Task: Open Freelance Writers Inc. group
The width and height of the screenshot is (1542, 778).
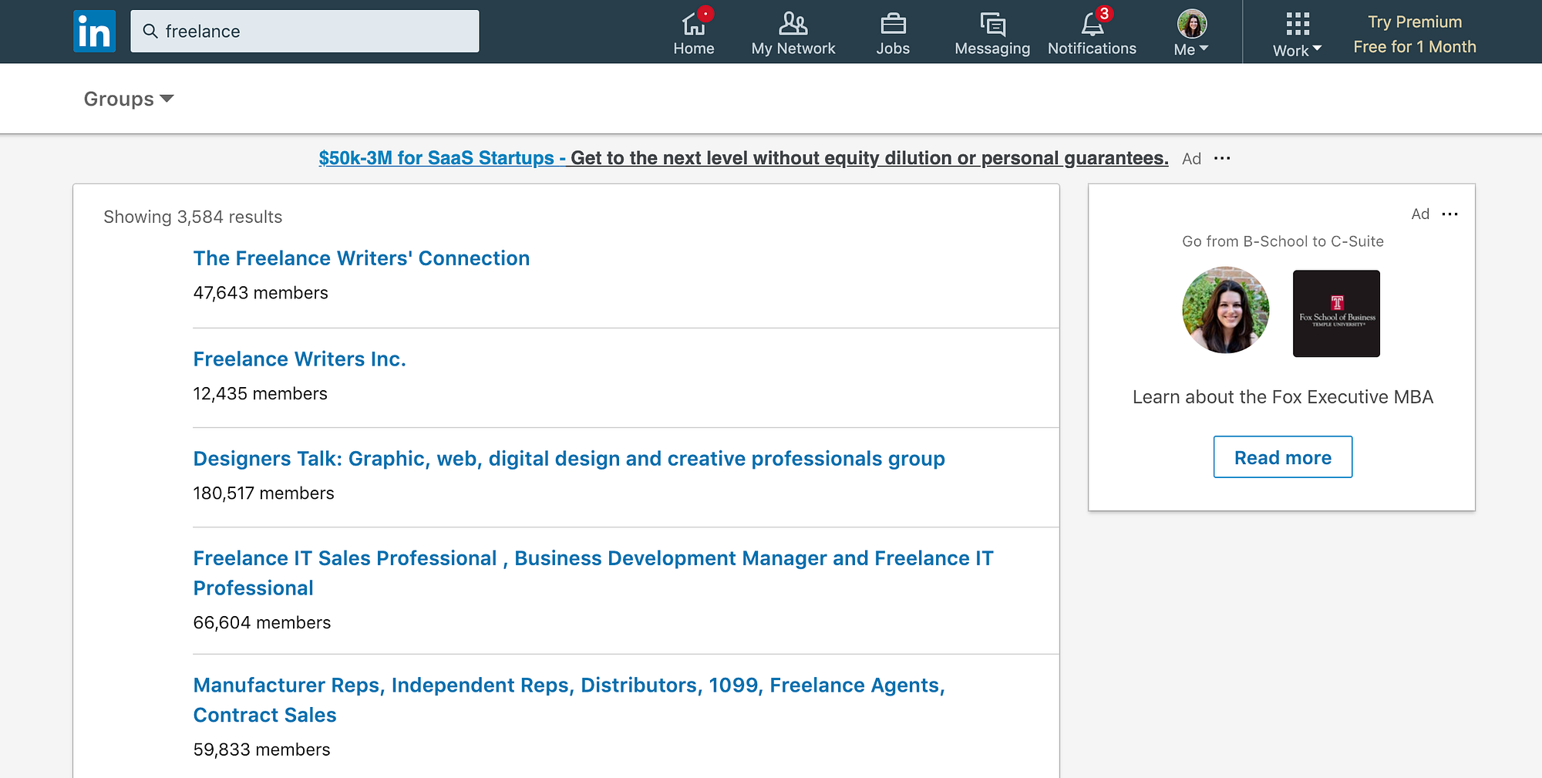Action: (x=299, y=359)
